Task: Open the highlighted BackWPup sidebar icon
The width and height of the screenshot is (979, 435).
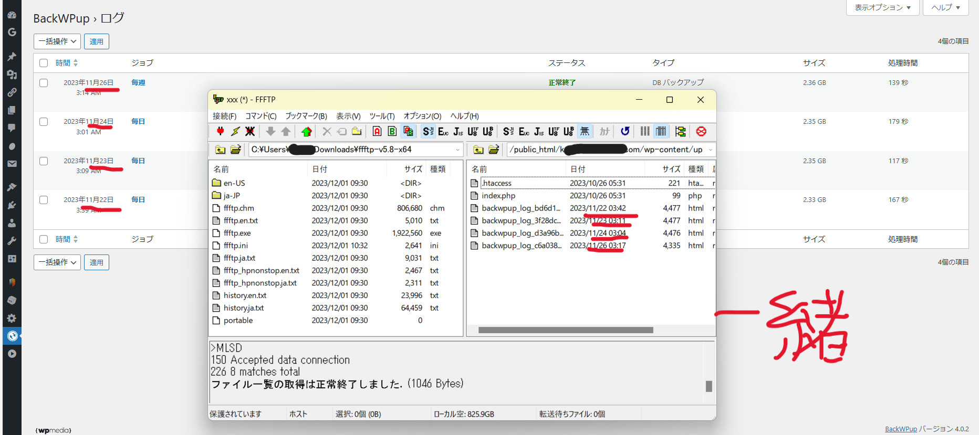Action: [x=12, y=336]
